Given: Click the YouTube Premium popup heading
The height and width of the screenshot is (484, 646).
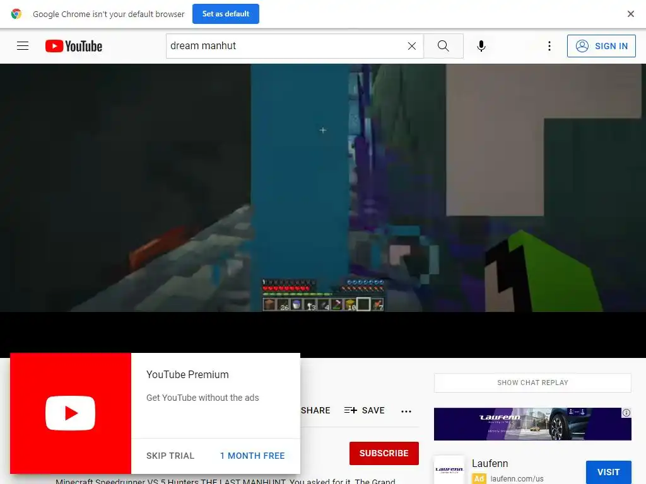Looking at the screenshot, I should pyautogui.click(x=187, y=374).
